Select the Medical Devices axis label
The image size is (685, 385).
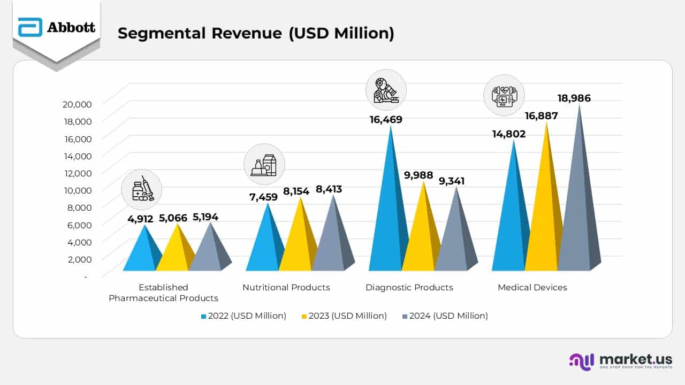(533, 287)
